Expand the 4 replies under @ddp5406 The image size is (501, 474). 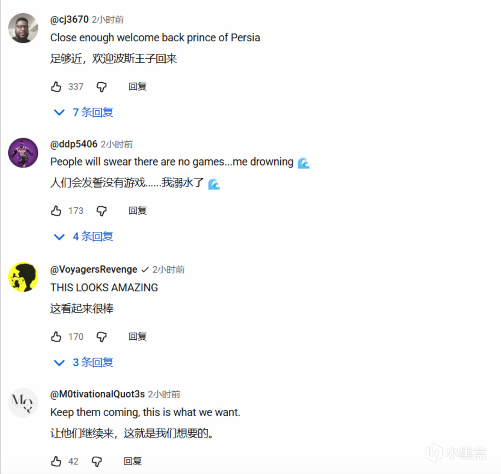click(83, 236)
